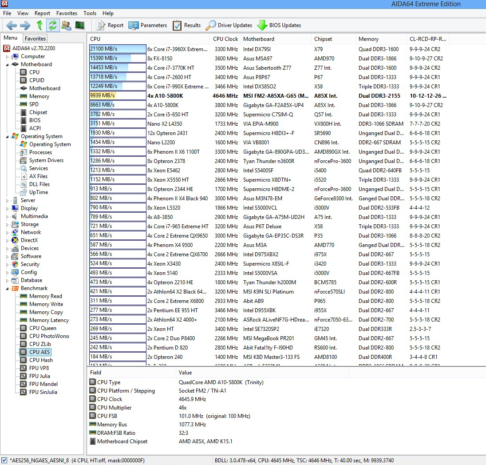Click BIOS Updates
The height and width of the screenshot is (465, 486).
279,25
